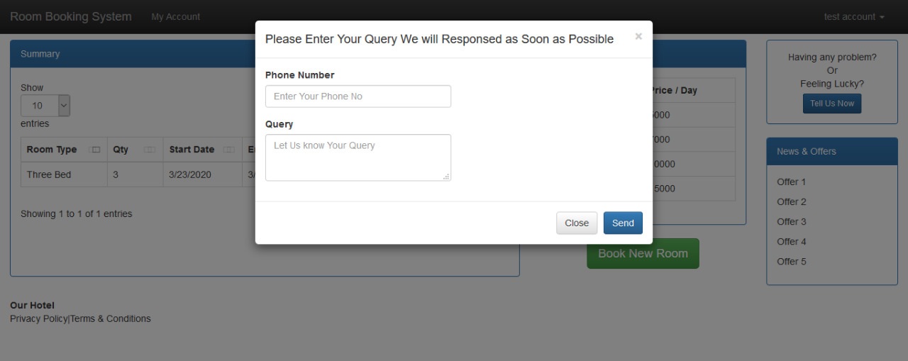Open the My Account menu item
The height and width of the screenshot is (361, 908).
[175, 17]
